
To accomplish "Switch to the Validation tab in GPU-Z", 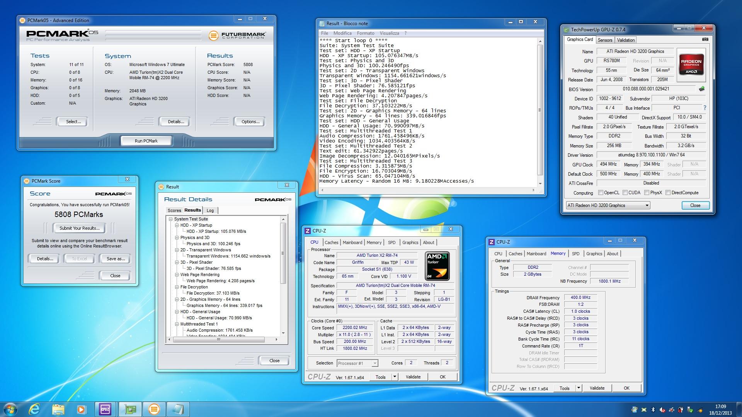I will point(626,40).
